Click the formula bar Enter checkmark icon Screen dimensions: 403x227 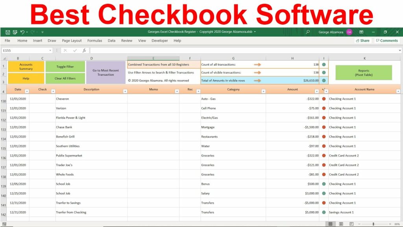coord(75,50)
